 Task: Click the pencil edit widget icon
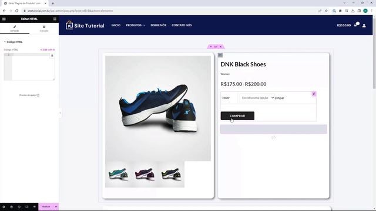point(314,94)
